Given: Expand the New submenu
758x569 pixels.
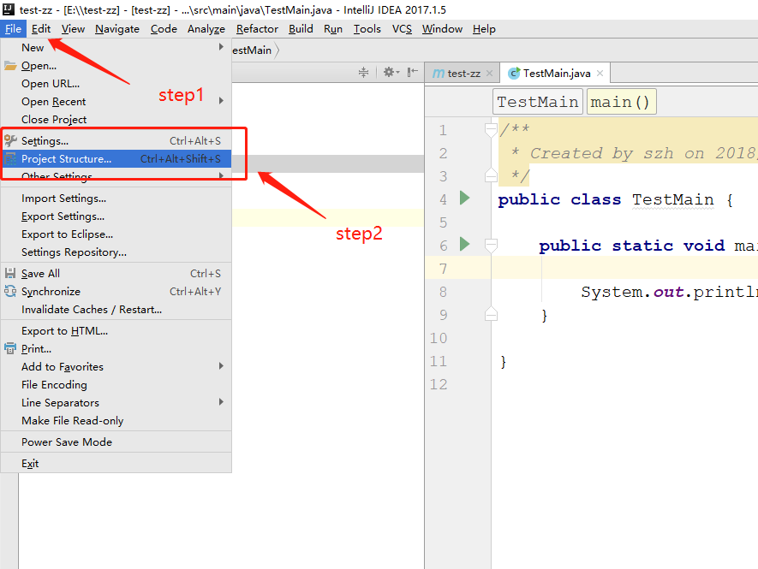Looking at the screenshot, I should (116, 47).
